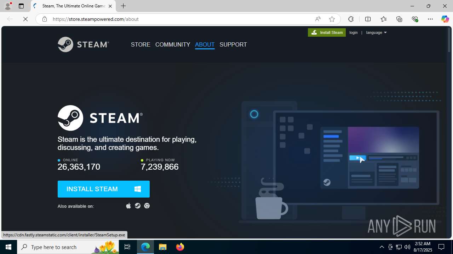Open the Favorites list icon

click(384, 19)
